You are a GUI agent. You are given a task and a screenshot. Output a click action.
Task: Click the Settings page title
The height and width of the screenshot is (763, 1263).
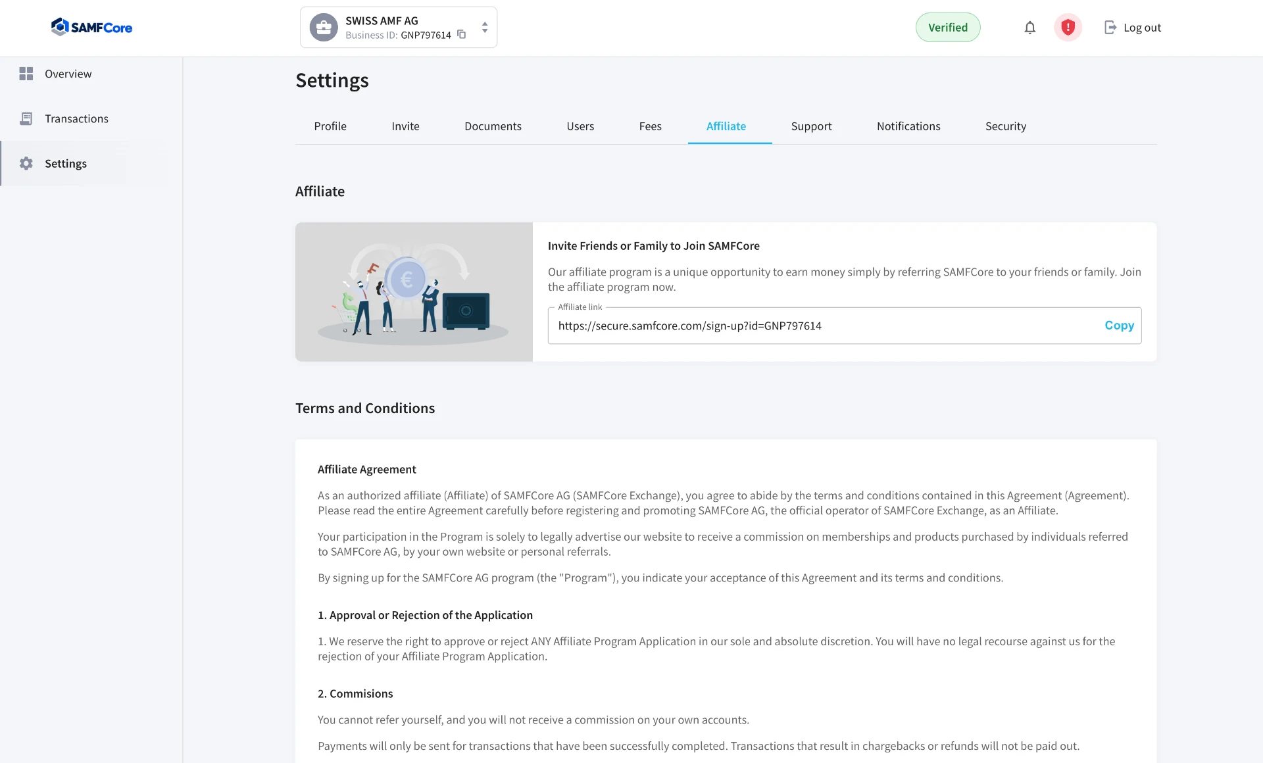pos(332,80)
